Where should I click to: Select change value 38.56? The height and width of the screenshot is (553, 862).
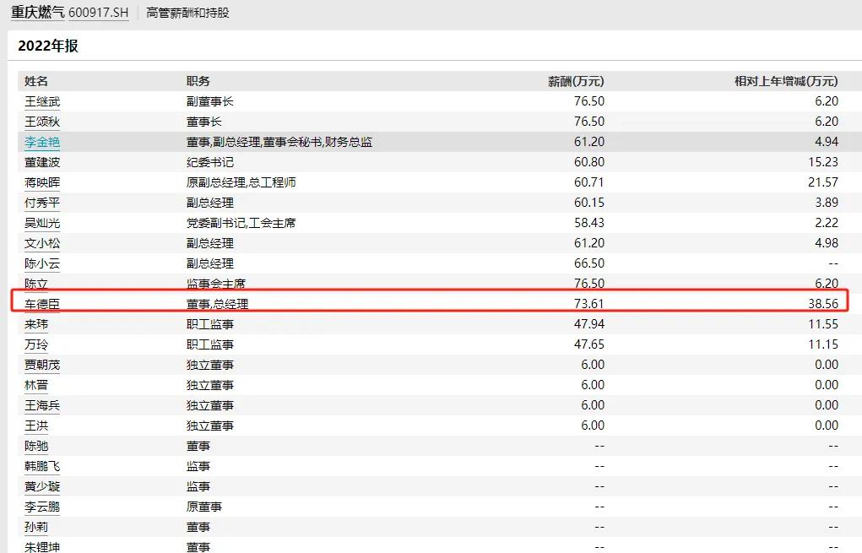pos(823,304)
